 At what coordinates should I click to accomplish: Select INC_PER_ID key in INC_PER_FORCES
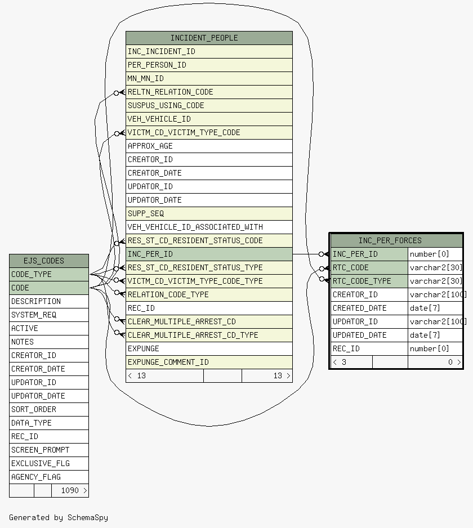tap(369, 254)
